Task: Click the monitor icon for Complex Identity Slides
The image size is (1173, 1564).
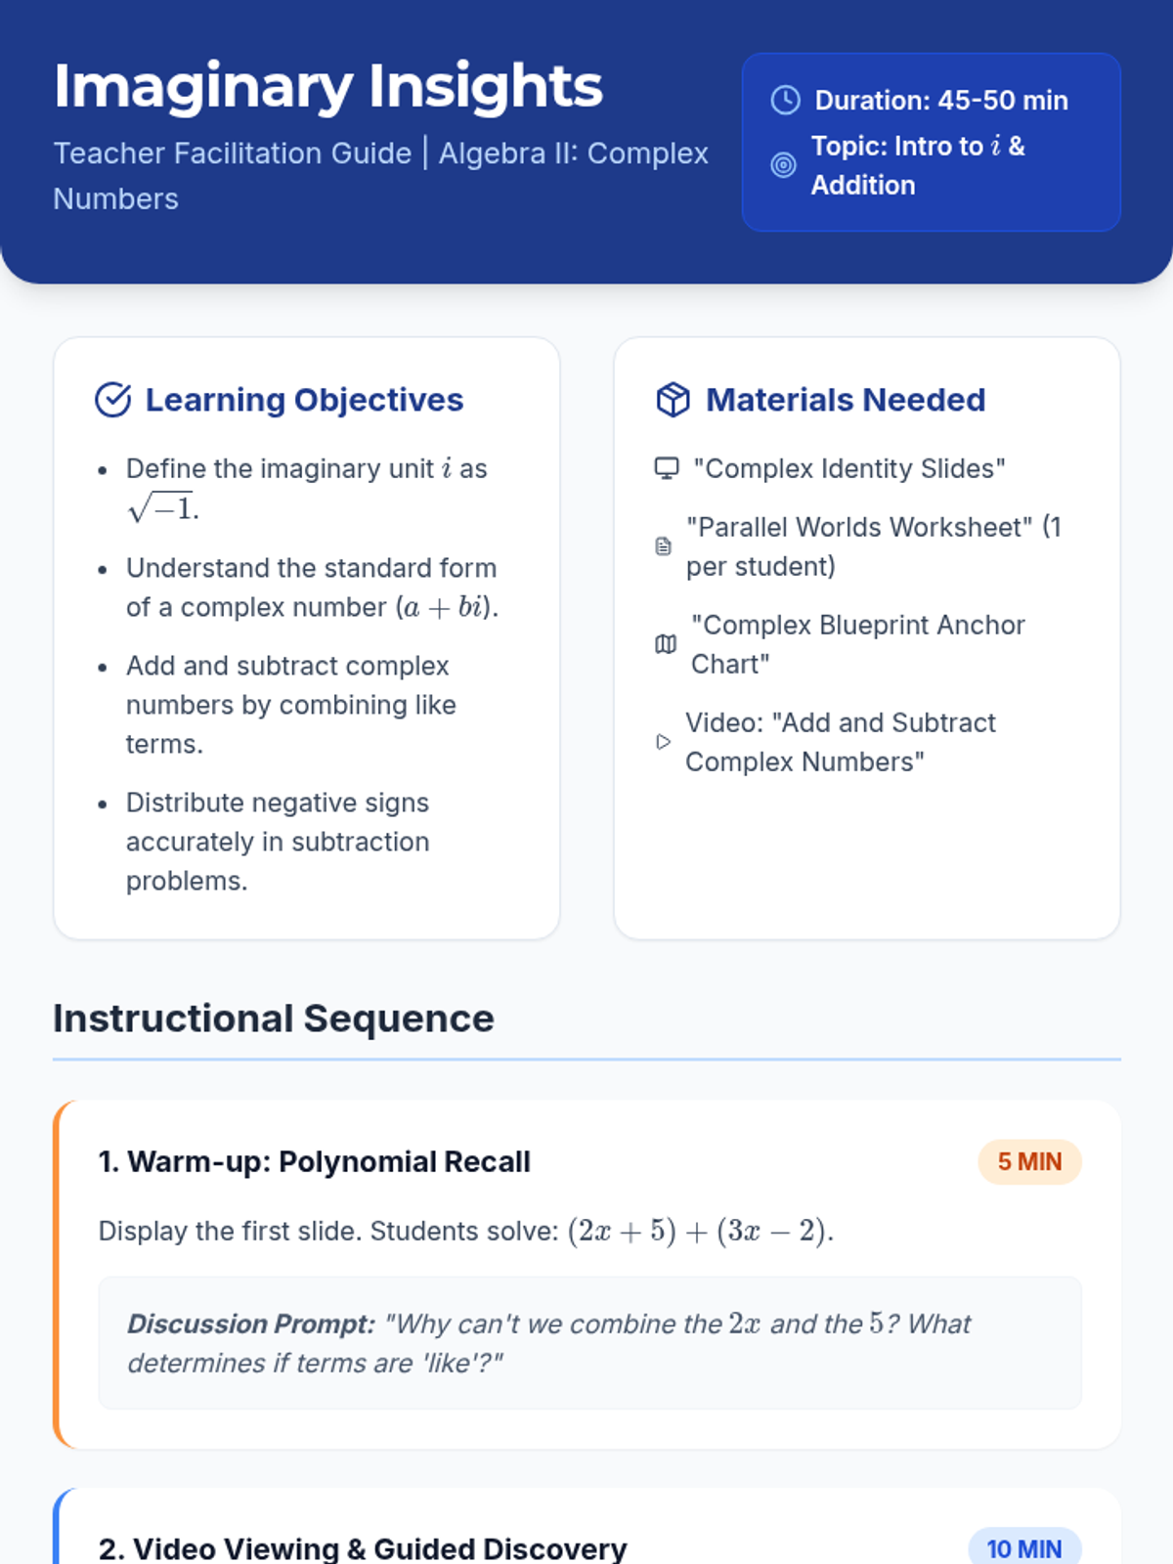Action: (x=667, y=468)
